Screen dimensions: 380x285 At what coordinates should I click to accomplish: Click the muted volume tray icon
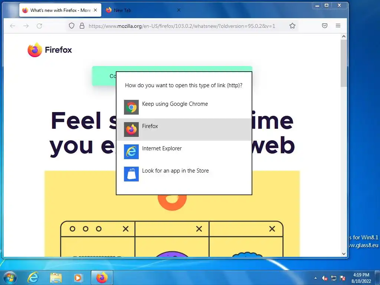coord(325,278)
